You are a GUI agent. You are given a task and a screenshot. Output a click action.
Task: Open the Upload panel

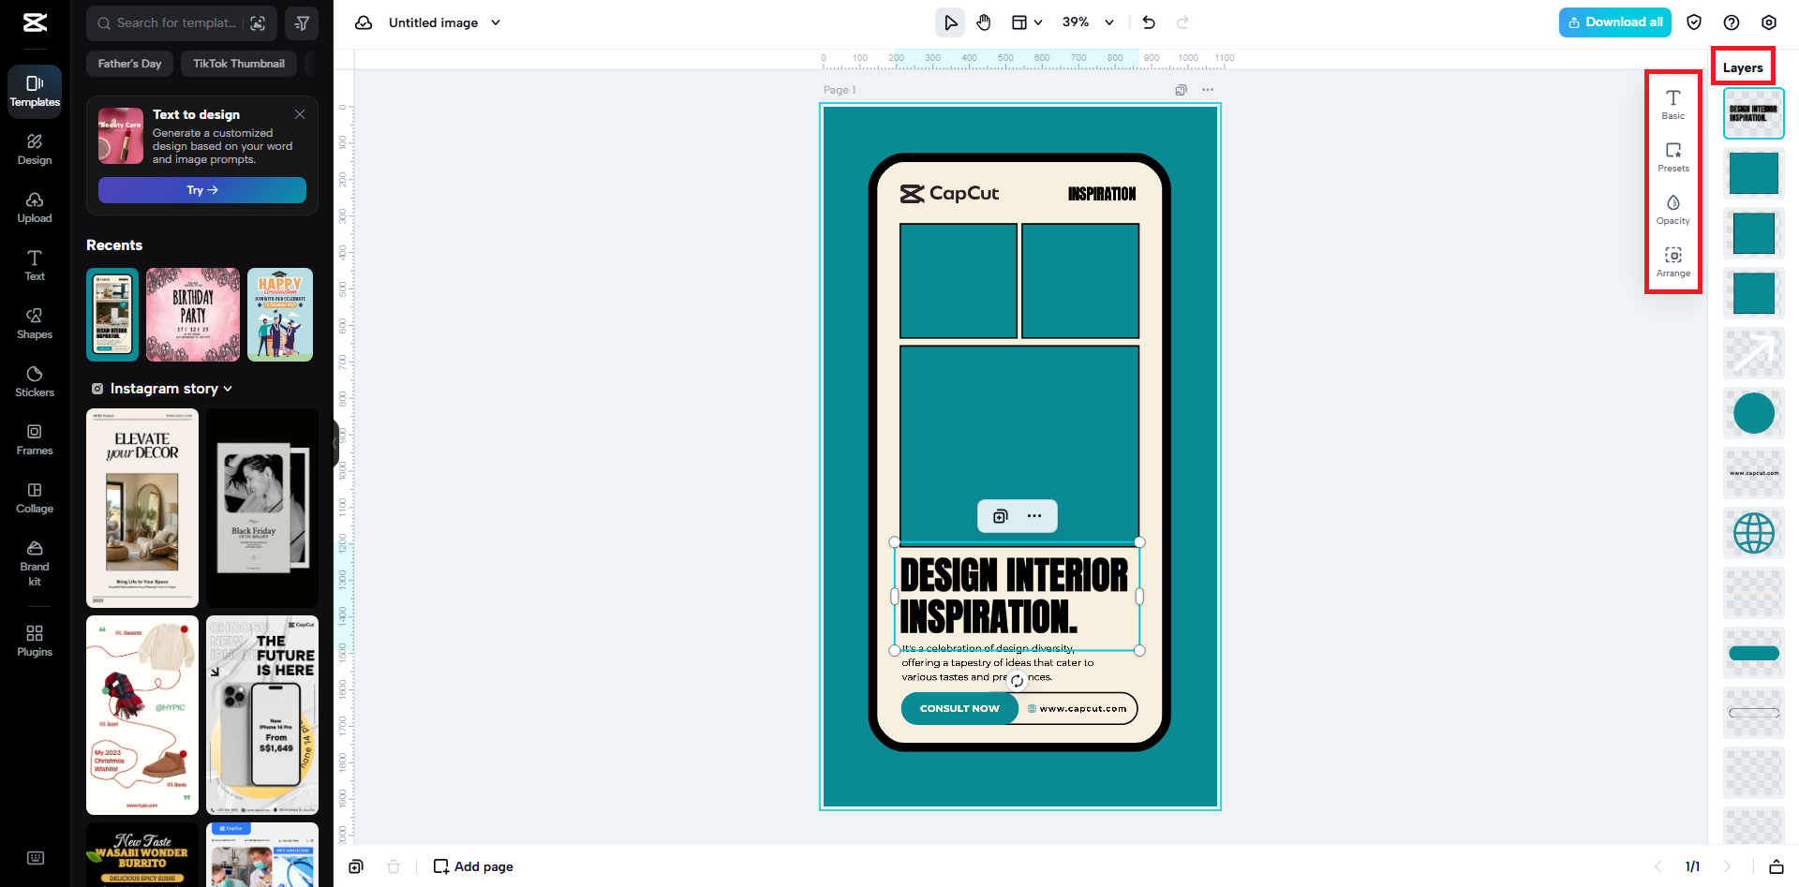point(34,207)
